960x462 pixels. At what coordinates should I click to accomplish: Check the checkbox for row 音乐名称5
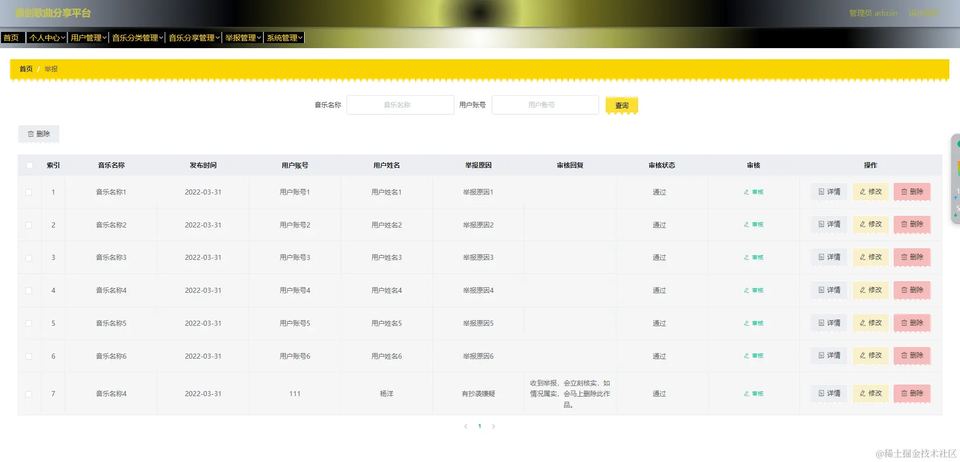[x=29, y=323]
